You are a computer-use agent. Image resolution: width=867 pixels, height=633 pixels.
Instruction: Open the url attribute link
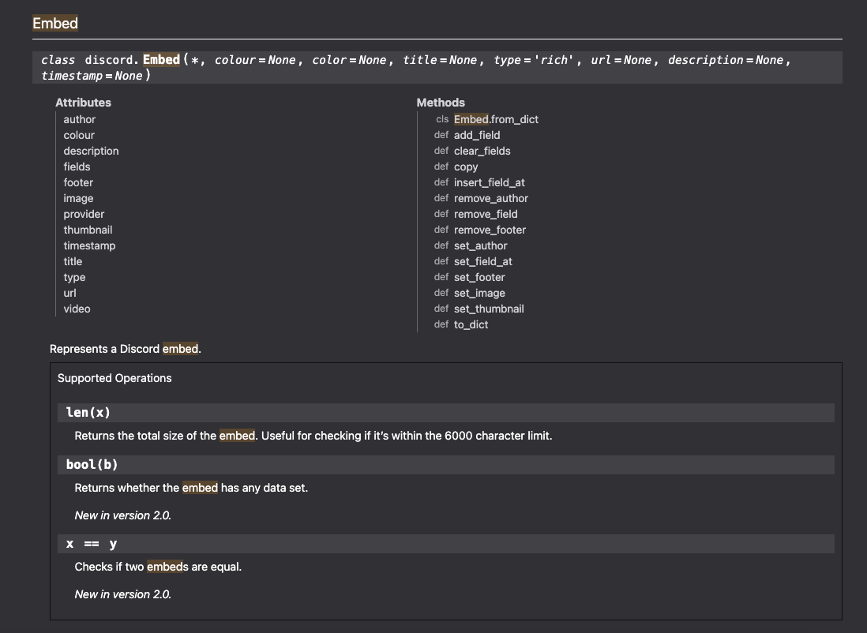tap(69, 293)
